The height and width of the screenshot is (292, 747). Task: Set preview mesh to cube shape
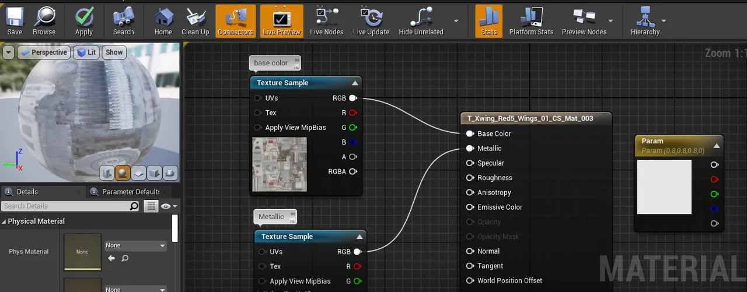tap(154, 173)
